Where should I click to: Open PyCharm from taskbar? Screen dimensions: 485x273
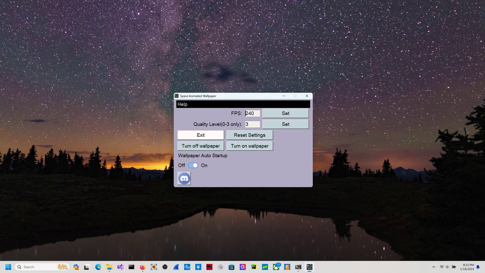click(x=254, y=267)
